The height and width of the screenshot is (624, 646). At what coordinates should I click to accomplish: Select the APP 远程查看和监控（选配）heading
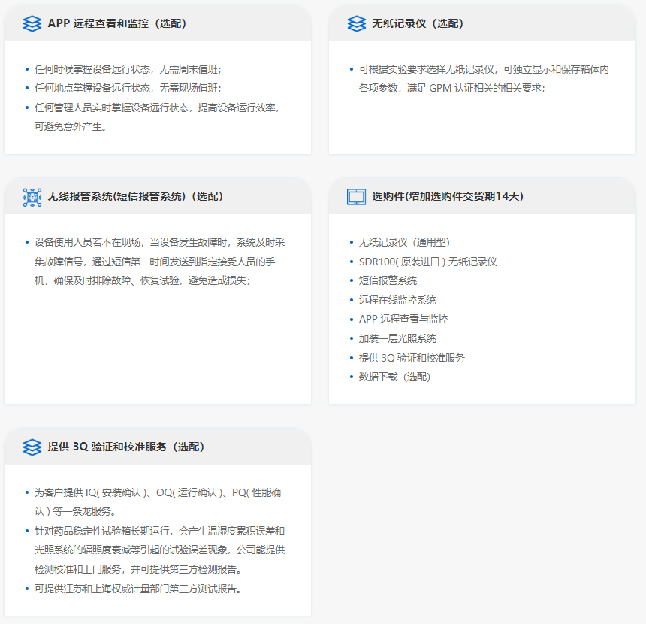[117, 23]
